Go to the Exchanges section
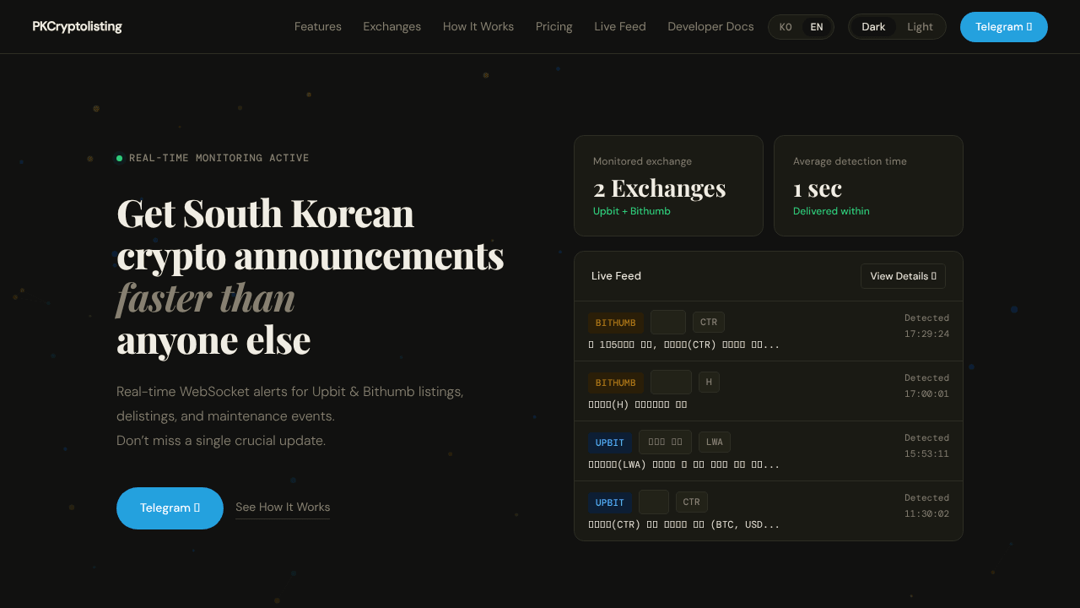Screen dimensions: 1080x608 tap(392, 26)
